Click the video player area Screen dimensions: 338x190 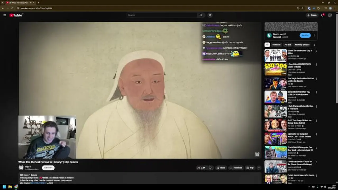pyautogui.click(x=140, y=90)
